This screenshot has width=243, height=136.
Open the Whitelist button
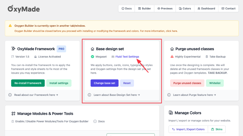click(215, 83)
